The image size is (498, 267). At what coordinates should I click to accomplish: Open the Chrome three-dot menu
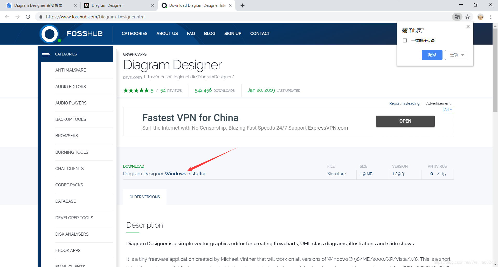pyautogui.click(x=491, y=17)
